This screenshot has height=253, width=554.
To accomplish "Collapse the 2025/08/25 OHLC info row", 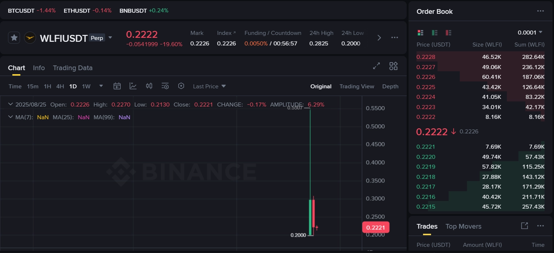I will (11, 104).
